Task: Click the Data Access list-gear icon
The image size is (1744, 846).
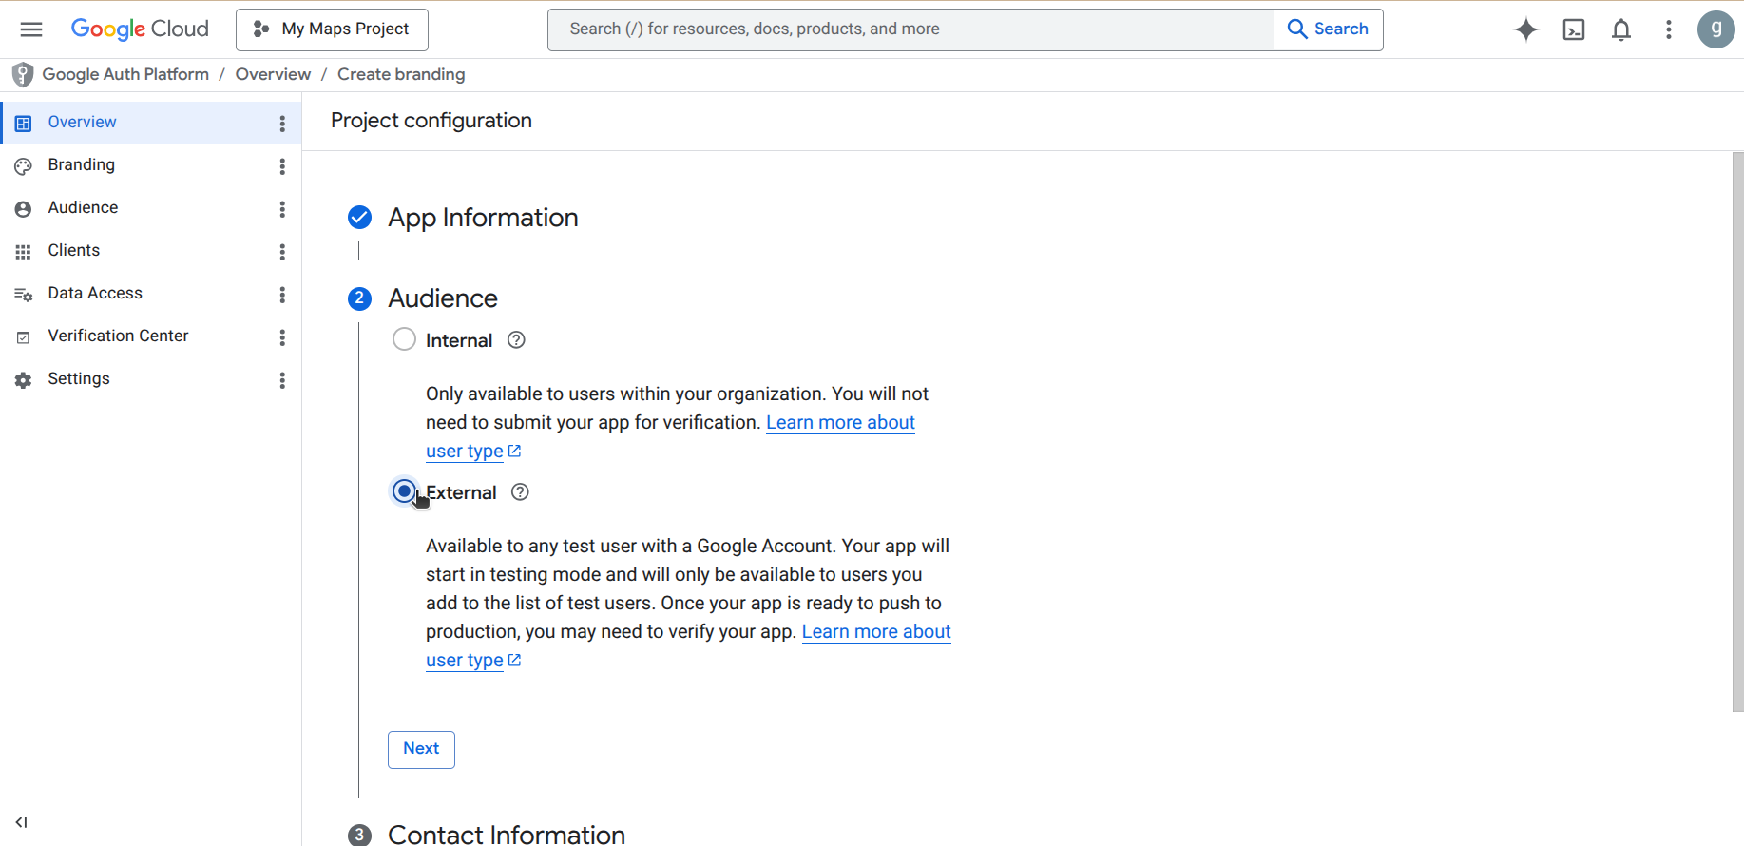Action: (x=24, y=295)
